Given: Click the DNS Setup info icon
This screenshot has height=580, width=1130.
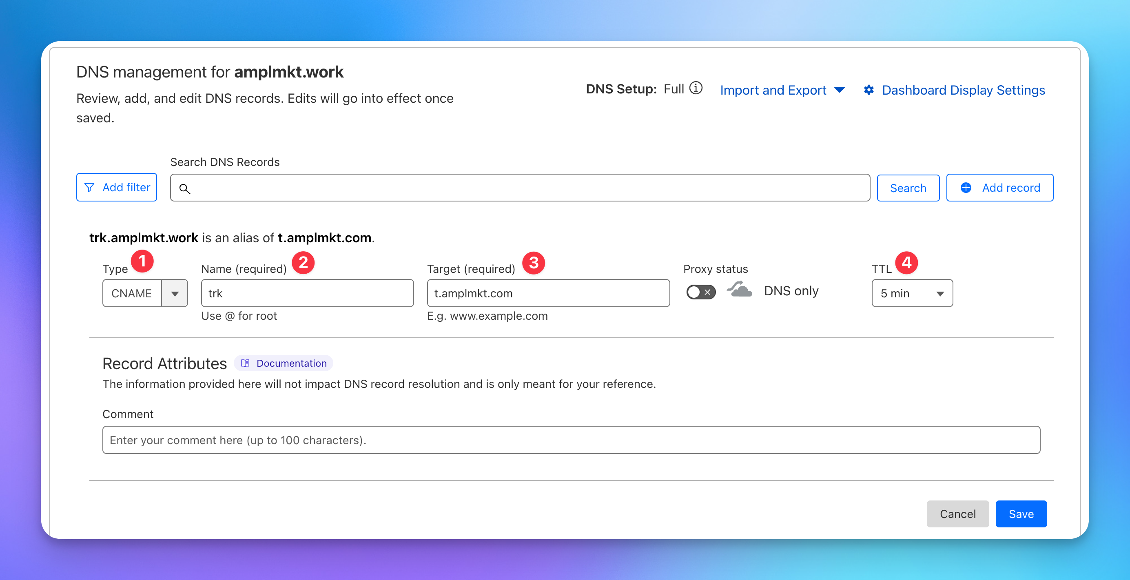Looking at the screenshot, I should (x=696, y=88).
